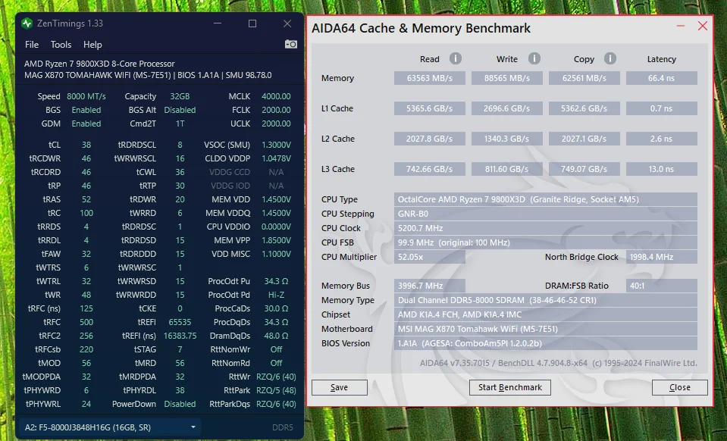This screenshot has width=727, height=441.
Task: Click the CPU Type field in AIDA64
Action: pyautogui.click(x=546, y=199)
